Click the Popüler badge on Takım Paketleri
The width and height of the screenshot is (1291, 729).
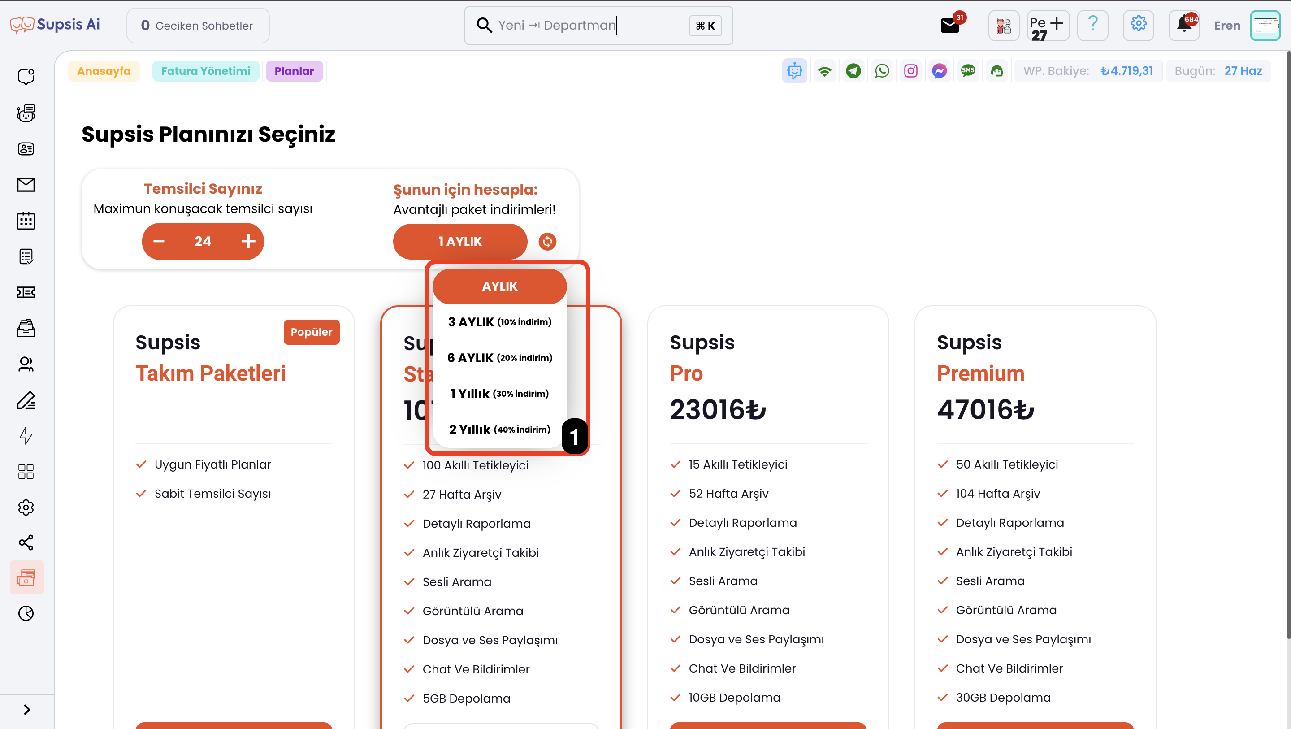(311, 332)
